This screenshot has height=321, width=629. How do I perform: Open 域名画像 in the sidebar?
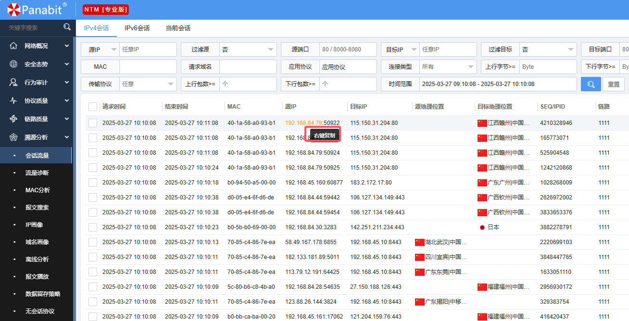[37, 242]
